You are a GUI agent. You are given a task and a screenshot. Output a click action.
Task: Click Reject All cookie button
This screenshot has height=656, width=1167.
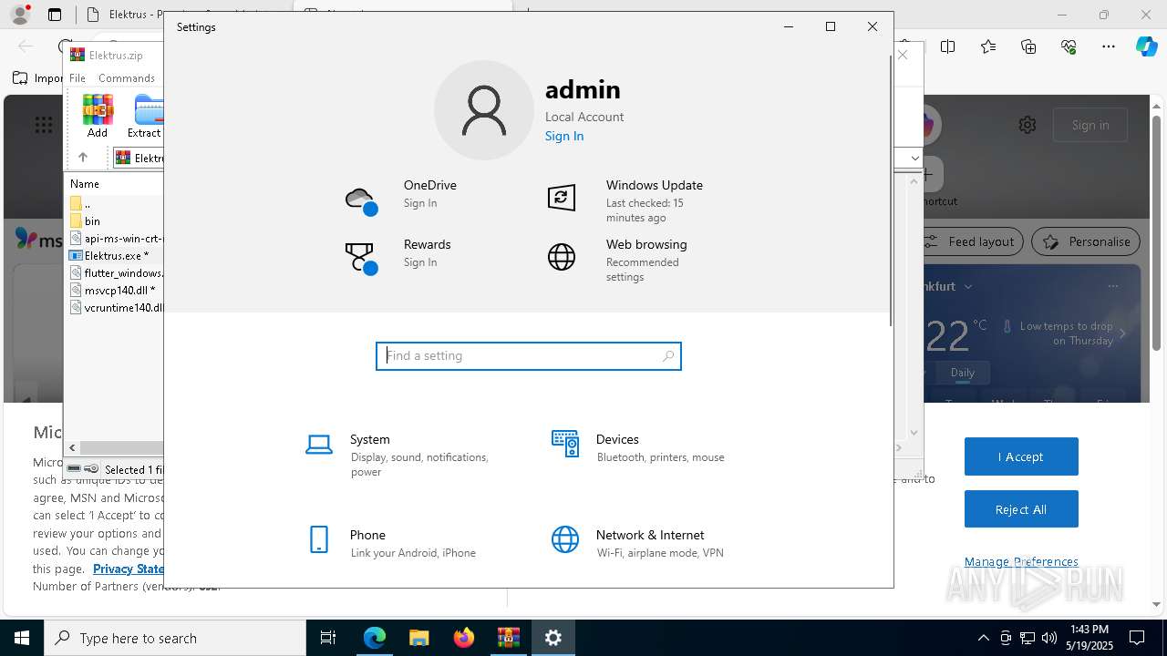tap(1021, 509)
